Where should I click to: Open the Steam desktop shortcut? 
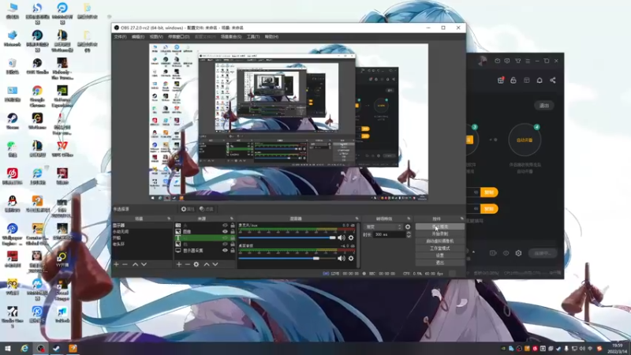[12, 121]
